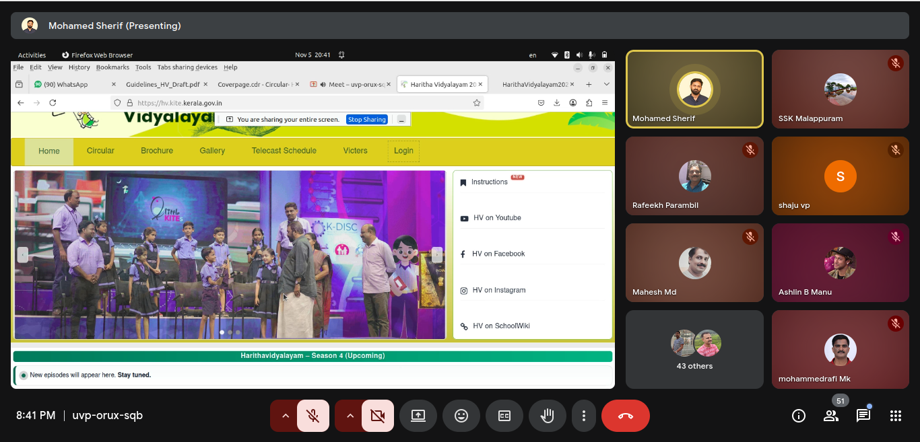Viewport: 920px width, 442px height.
Task: Click the 43 others participant tile
Action: point(694,349)
